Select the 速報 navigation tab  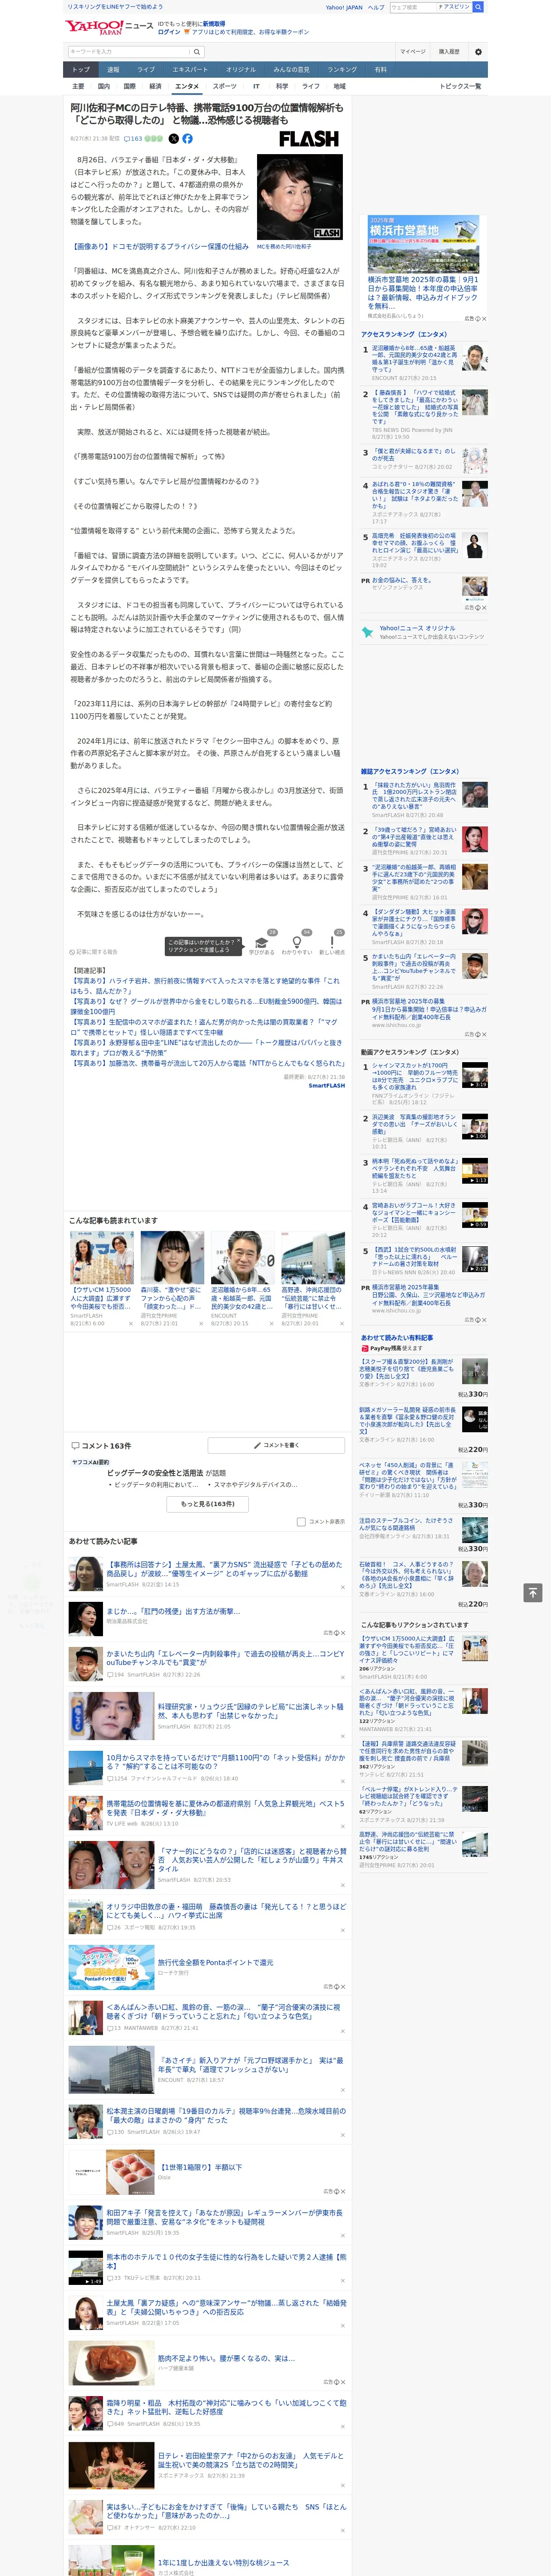tap(113, 70)
